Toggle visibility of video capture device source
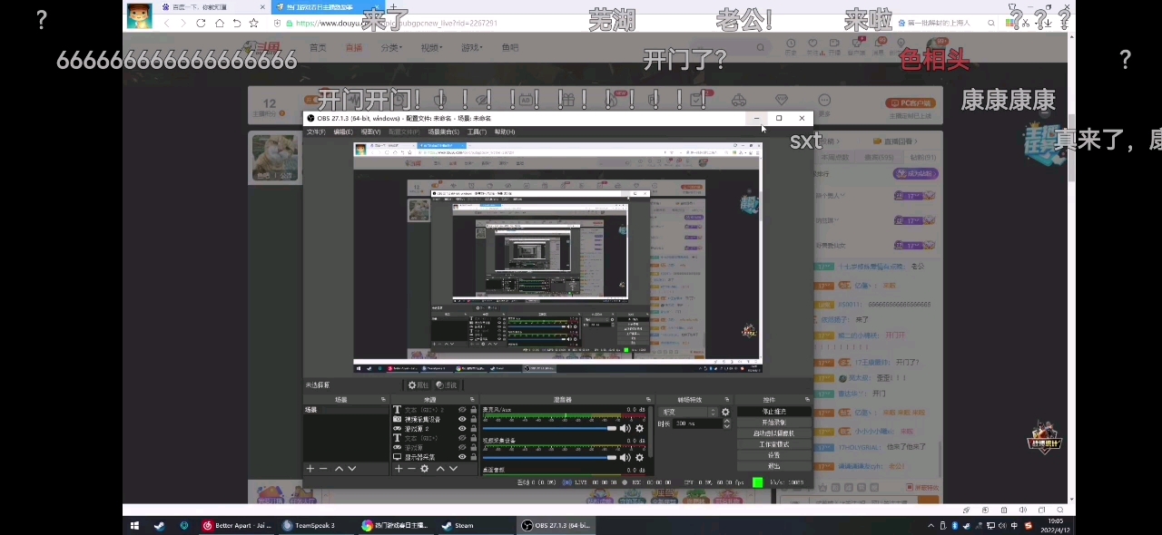Viewport: 1162px width, 535px height. 462,419
